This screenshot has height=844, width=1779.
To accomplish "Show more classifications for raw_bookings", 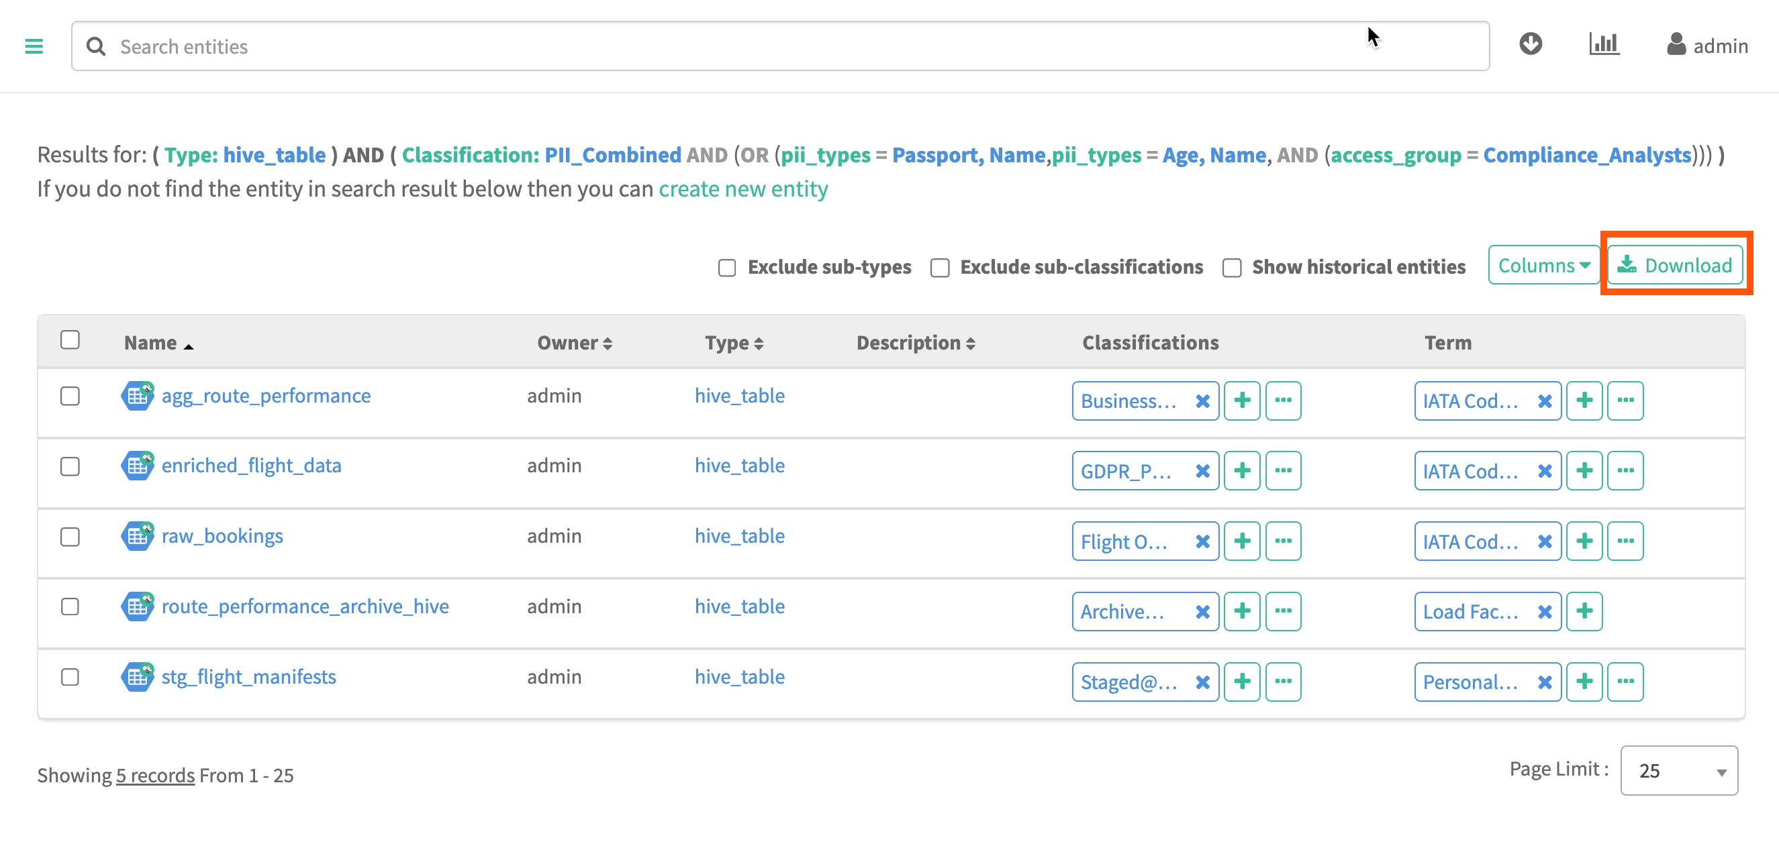I will coord(1282,541).
